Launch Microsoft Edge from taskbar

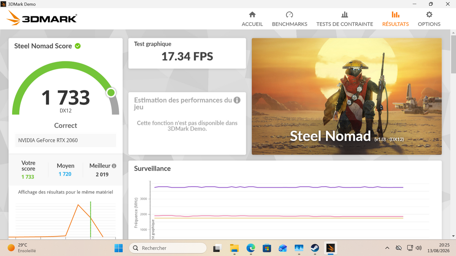[x=250, y=248]
